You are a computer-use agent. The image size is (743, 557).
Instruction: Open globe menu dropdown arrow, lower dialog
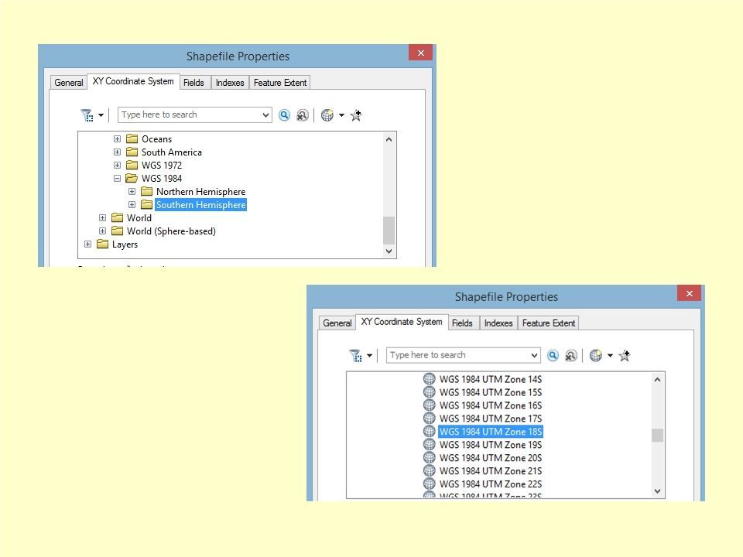coord(611,356)
